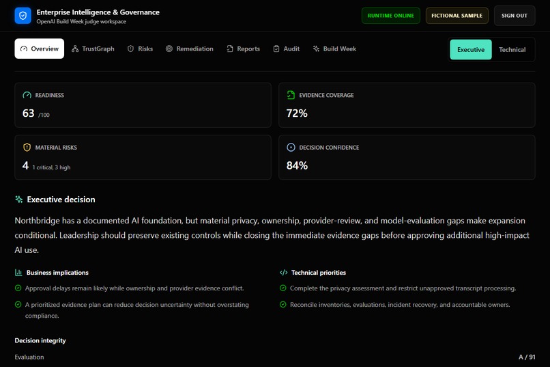This screenshot has height=367, width=550.
Task: Select the Executive view toggle
Action: [x=471, y=49]
